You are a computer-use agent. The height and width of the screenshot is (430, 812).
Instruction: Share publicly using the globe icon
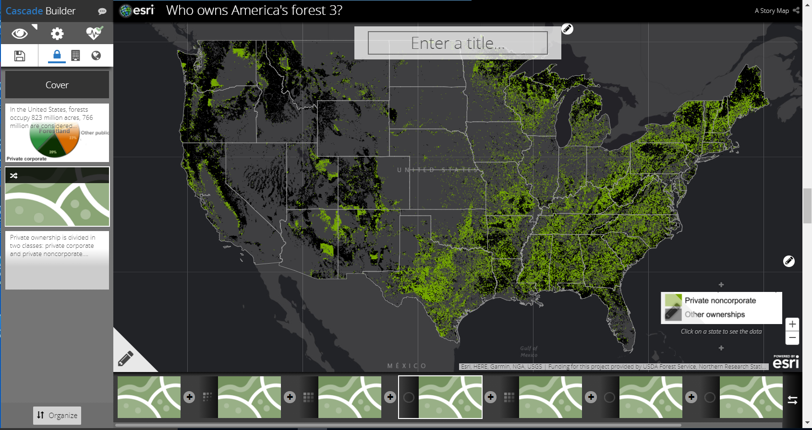(x=96, y=56)
